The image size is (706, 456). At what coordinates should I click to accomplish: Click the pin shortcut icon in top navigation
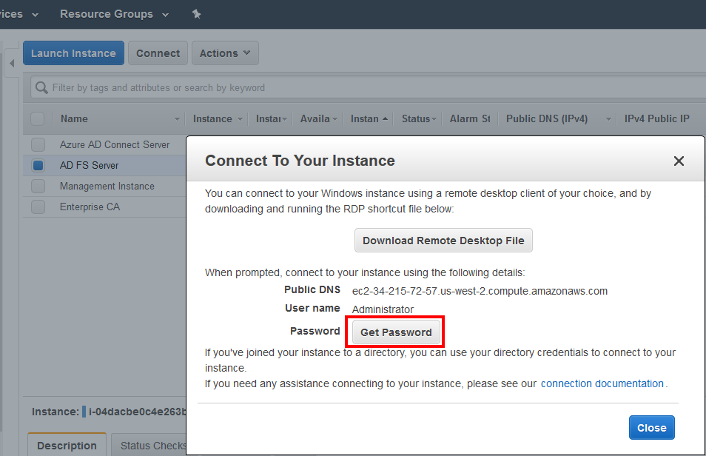[x=196, y=13]
